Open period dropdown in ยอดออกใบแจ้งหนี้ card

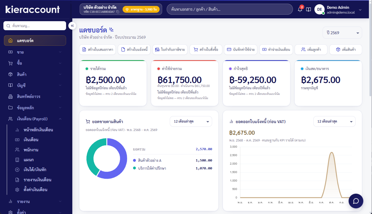(x=334, y=121)
